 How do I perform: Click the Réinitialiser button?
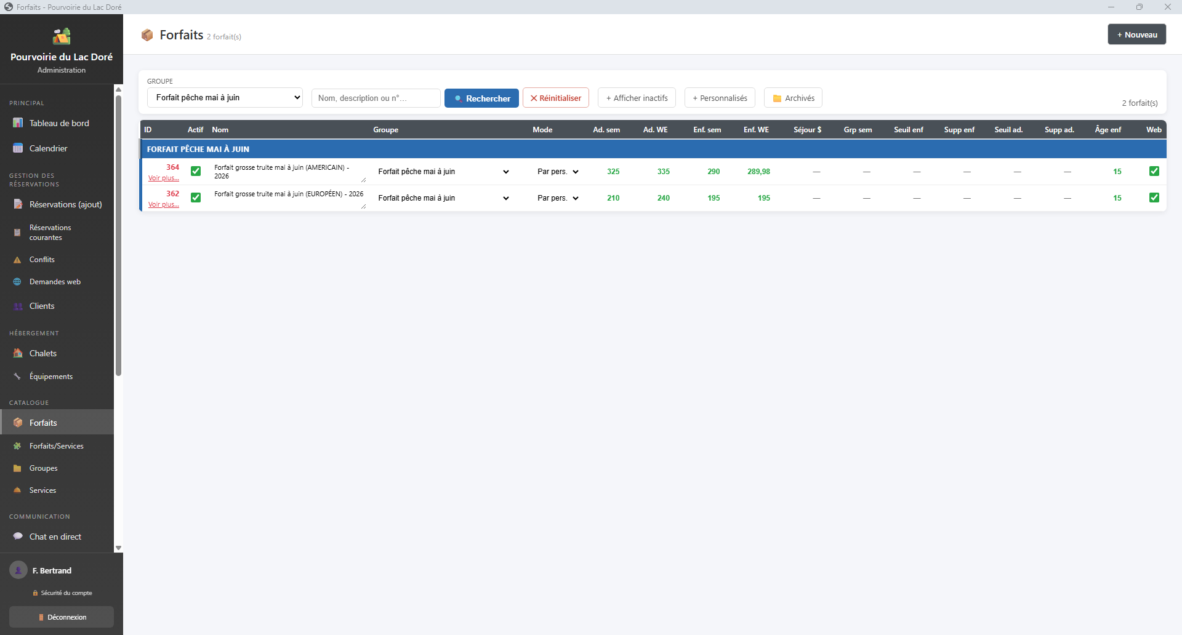[556, 98]
